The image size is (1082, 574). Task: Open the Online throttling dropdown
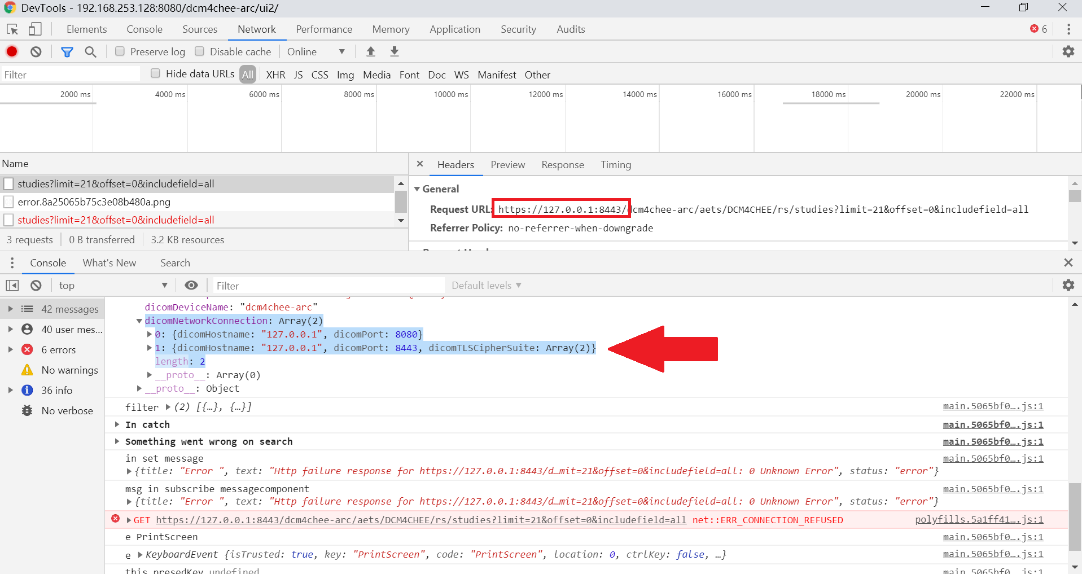tap(316, 51)
